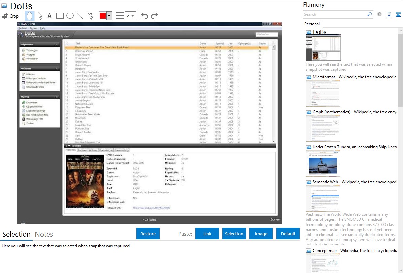Click the Concept map snapshot title
Image resolution: width=403 pixels, height=273 pixels.
pyautogui.click(x=355, y=250)
